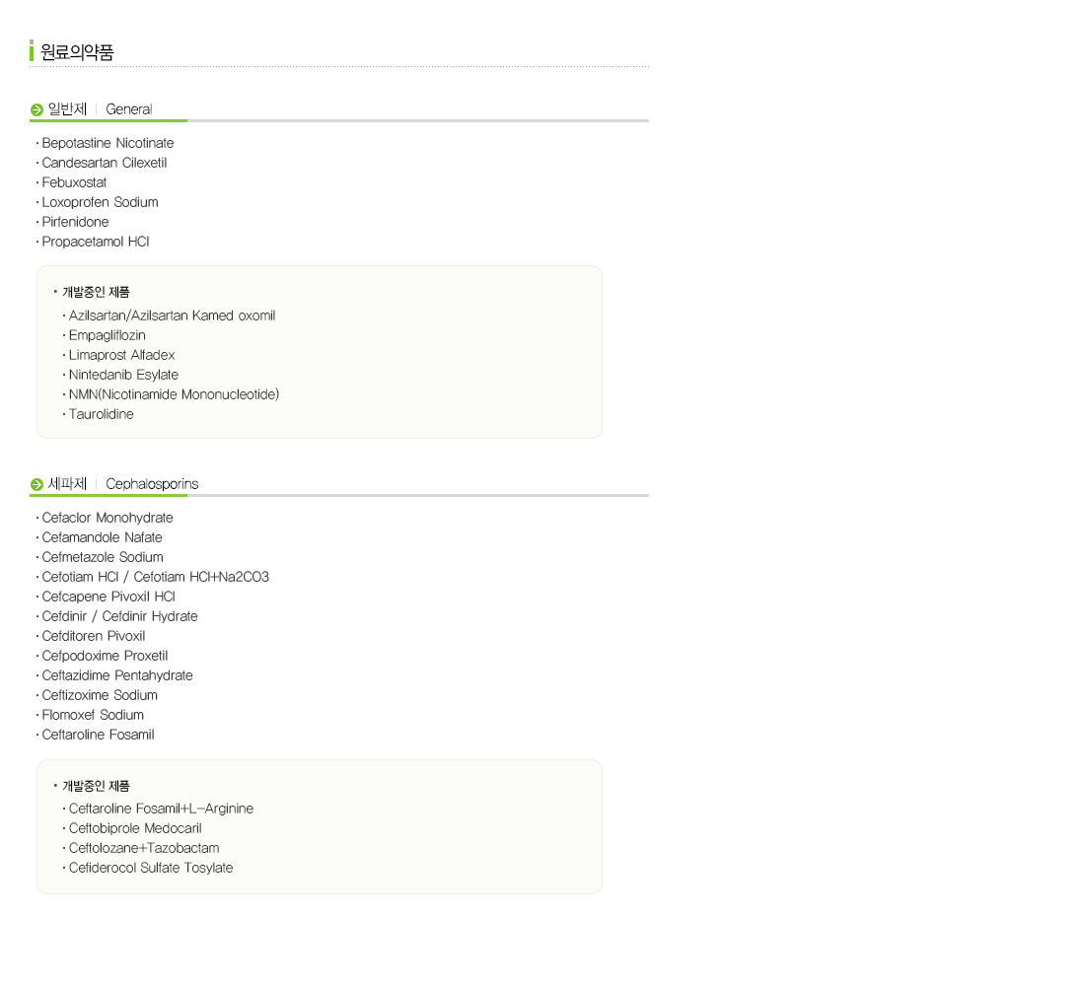Open Candesartan Cilexetil entry
The width and height of the screenshot is (1085, 986).
pyautogui.click(x=104, y=163)
